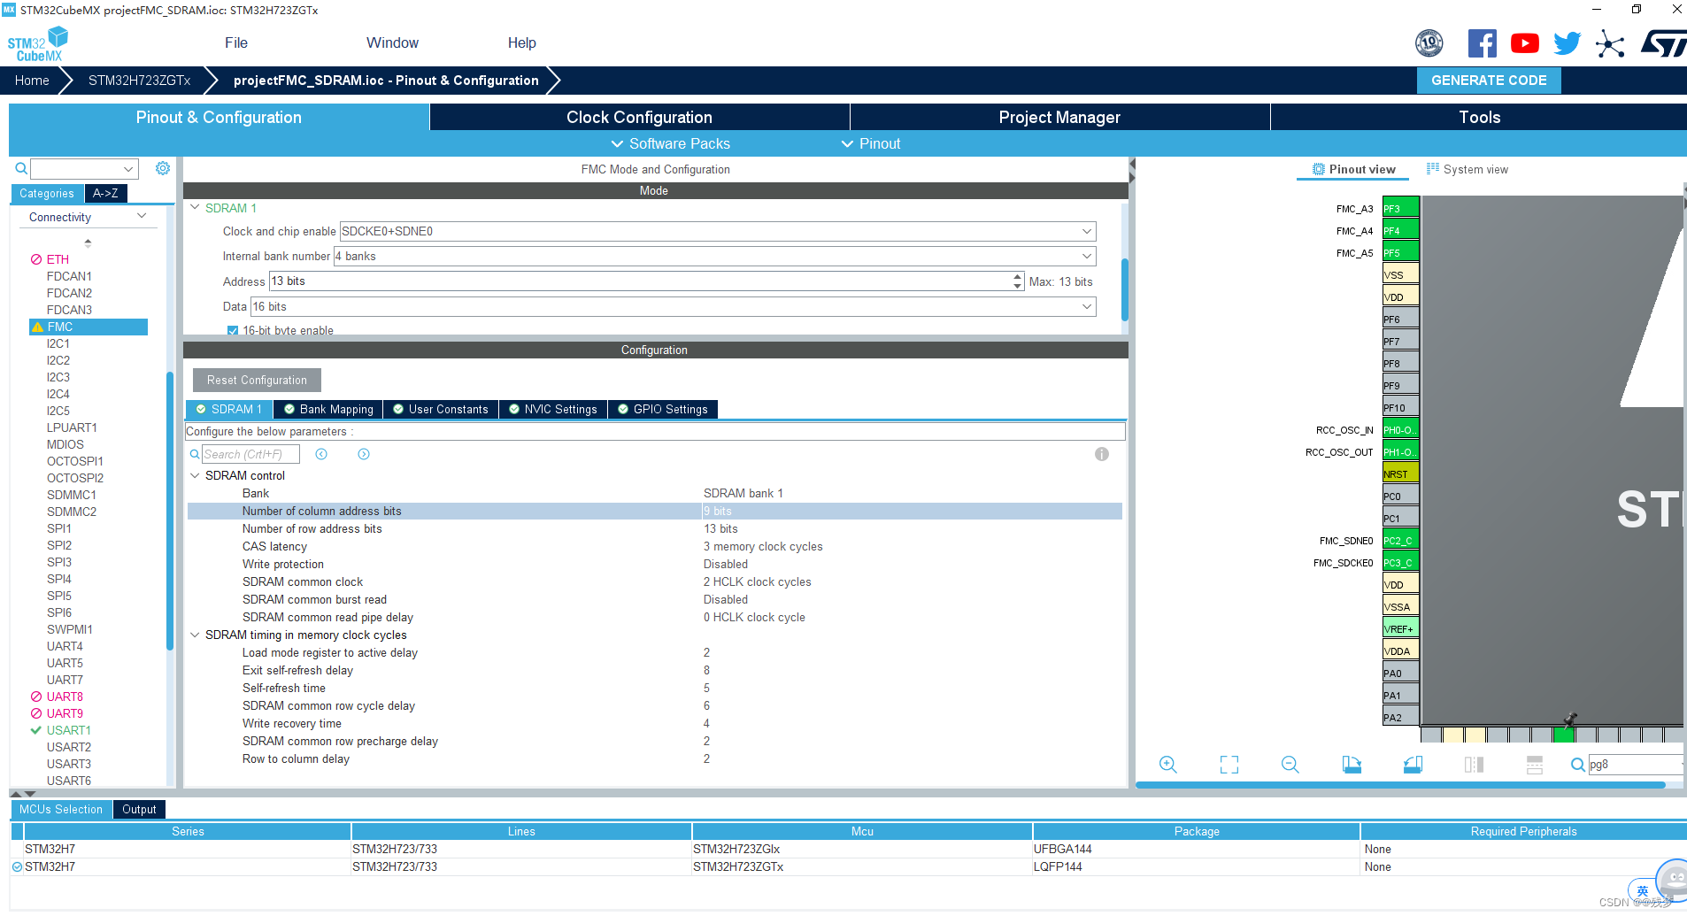Click the GENERATE CODE button

pyautogui.click(x=1489, y=80)
